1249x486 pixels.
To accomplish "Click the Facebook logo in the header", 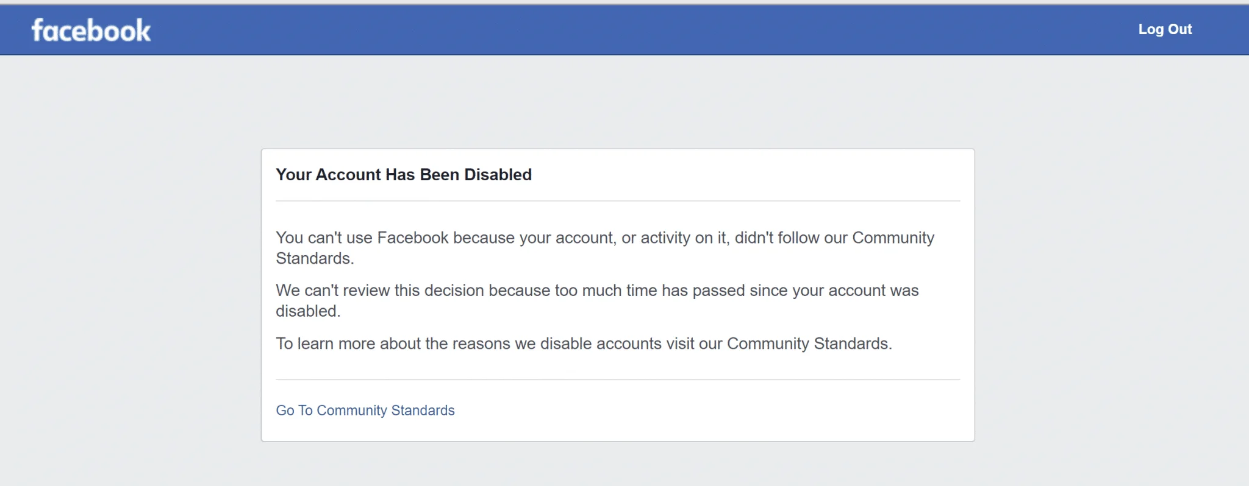I will (91, 30).
